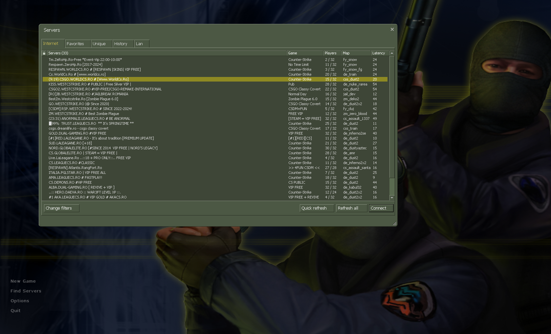Click the Quick refresh button
551x334 pixels.
[314, 208]
